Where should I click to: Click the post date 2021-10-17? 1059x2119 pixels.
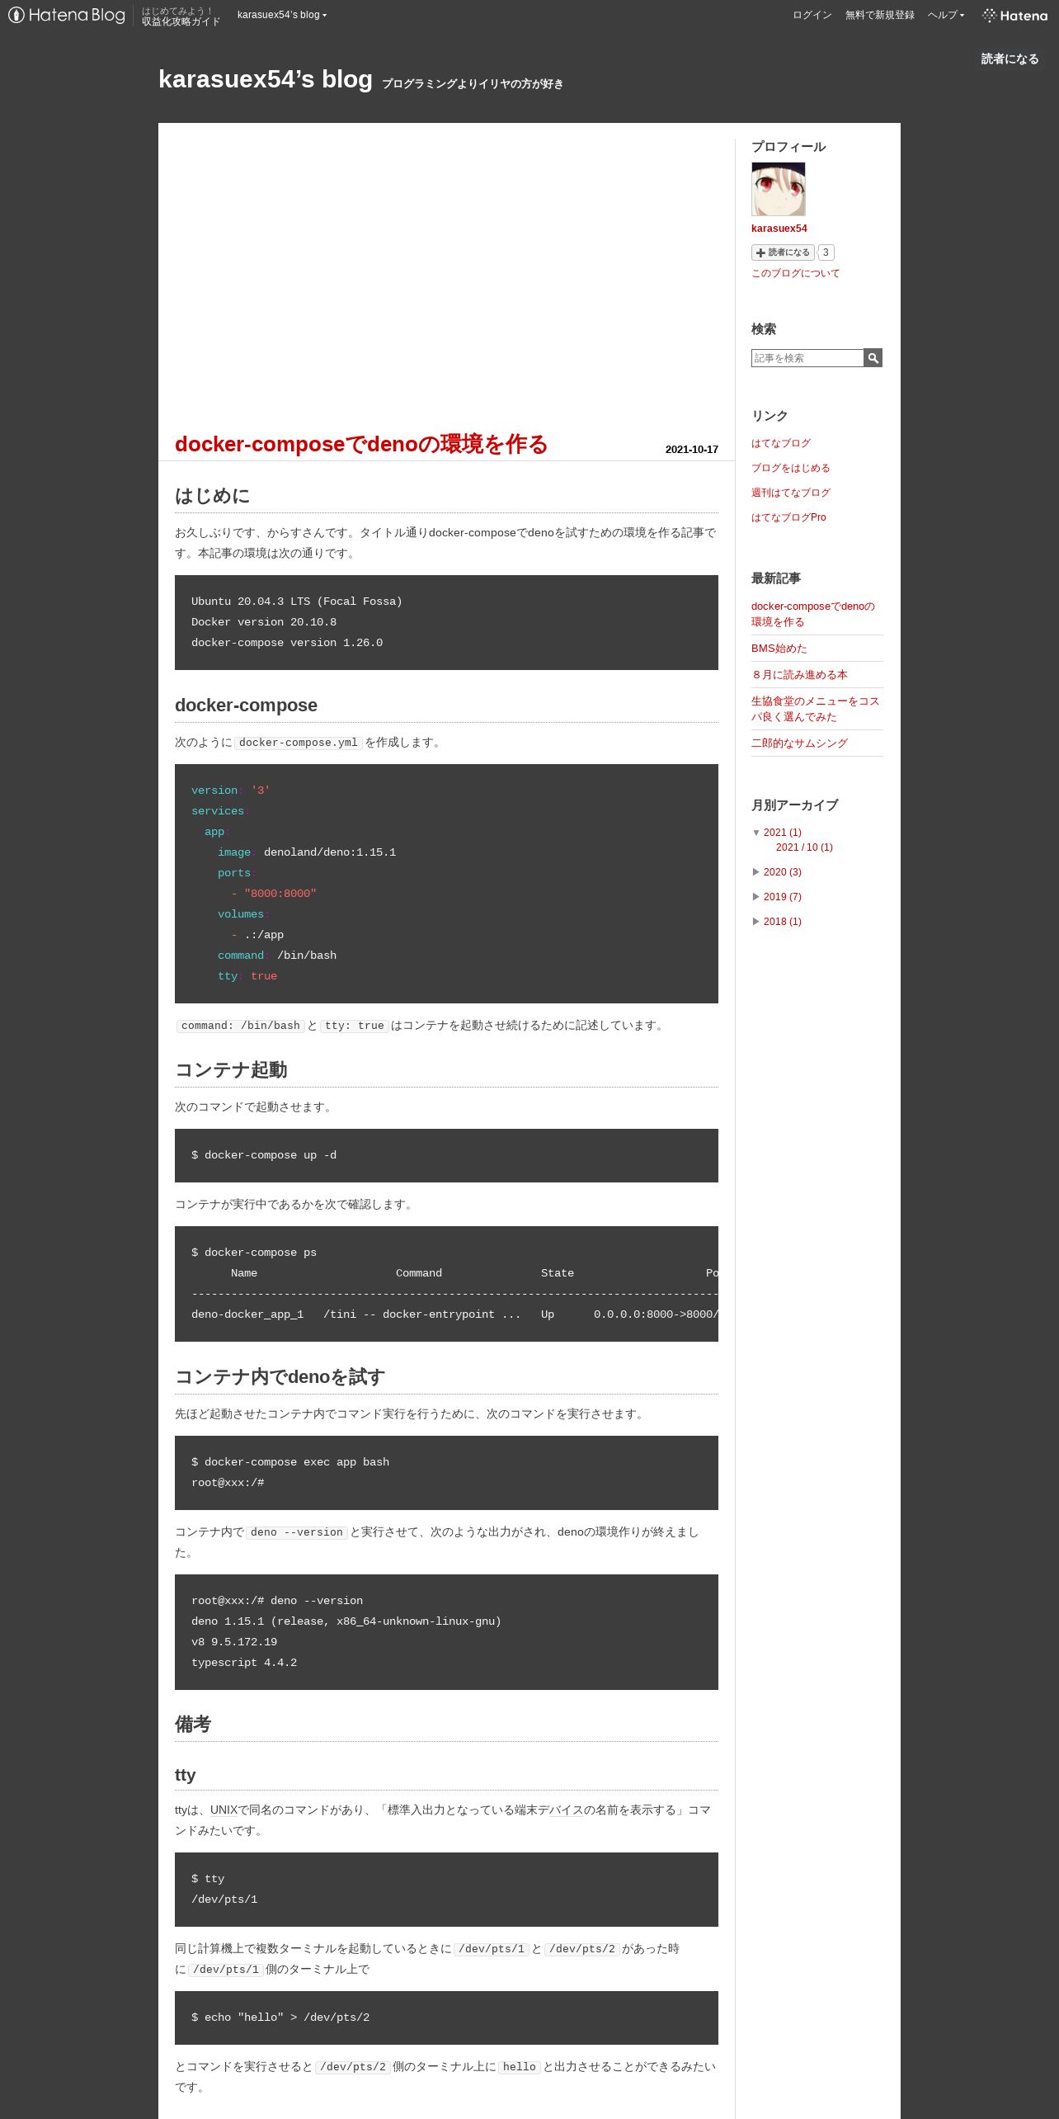[691, 450]
